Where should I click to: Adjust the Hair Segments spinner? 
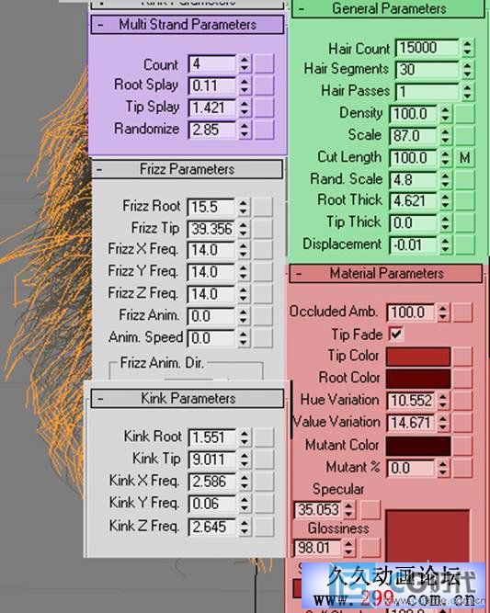pyautogui.click(x=467, y=70)
